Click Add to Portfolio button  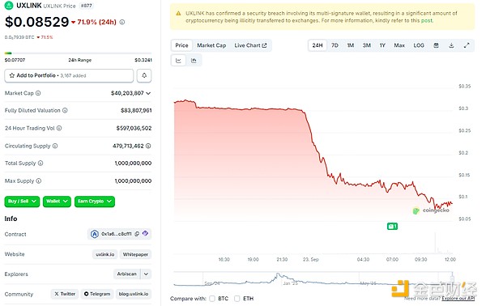click(69, 75)
